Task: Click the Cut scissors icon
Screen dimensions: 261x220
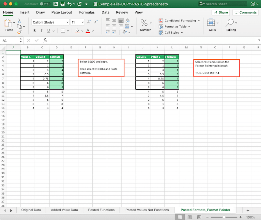Action: click(19, 21)
